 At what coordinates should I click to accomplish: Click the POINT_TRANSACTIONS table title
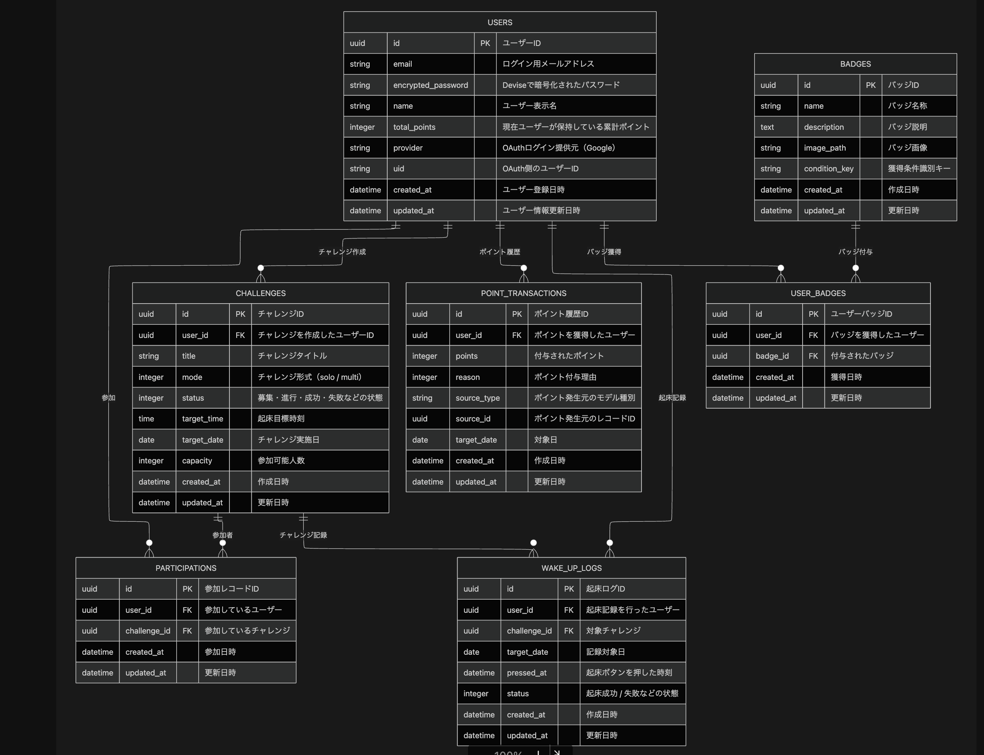point(523,294)
